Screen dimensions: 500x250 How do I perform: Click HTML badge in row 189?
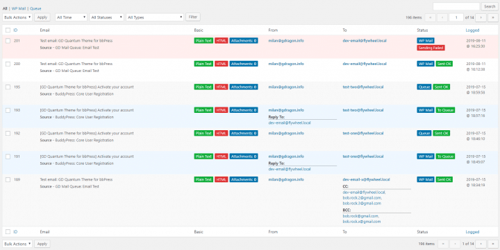221,179
